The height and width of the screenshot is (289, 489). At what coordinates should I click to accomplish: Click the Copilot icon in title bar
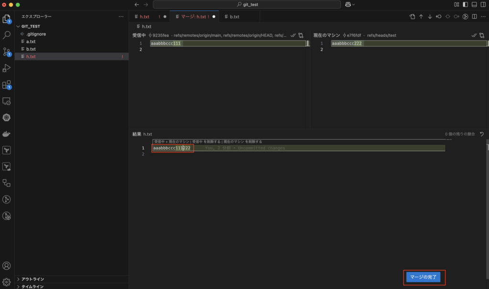click(x=348, y=4)
